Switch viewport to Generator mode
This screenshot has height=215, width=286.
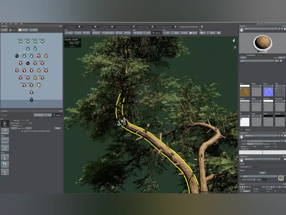tap(138, 33)
